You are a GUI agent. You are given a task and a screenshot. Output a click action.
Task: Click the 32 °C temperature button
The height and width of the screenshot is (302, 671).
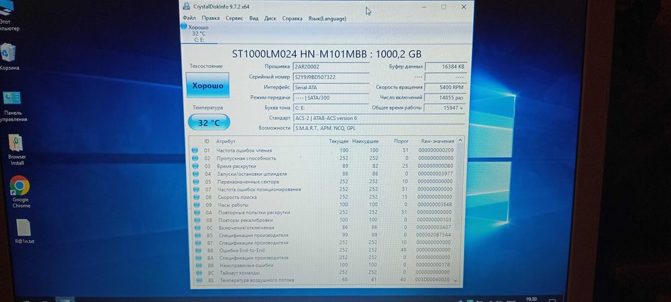click(209, 123)
